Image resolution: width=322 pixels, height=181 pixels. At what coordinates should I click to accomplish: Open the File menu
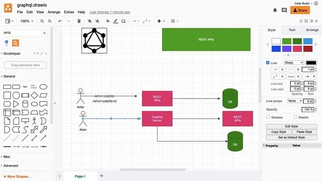point(20,12)
